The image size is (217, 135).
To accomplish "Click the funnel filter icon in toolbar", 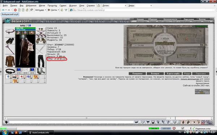I will coord(66,10).
